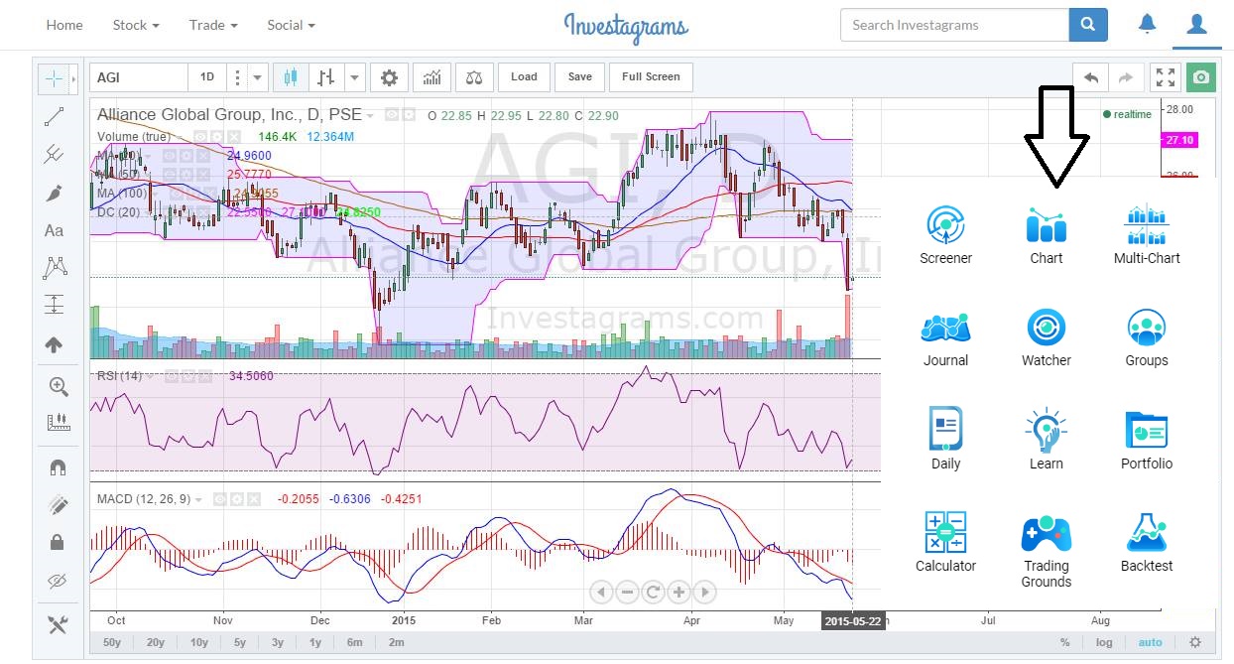1234x664 pixels.
Task: Select the long position measurement tool
Action: (x=54, y=306)
